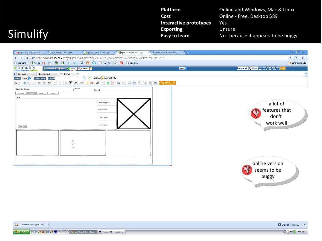Open the puzzle piece dropdown arrow

(29, 83)
